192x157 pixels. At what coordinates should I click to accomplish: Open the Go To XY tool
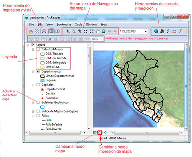(168, 31)
